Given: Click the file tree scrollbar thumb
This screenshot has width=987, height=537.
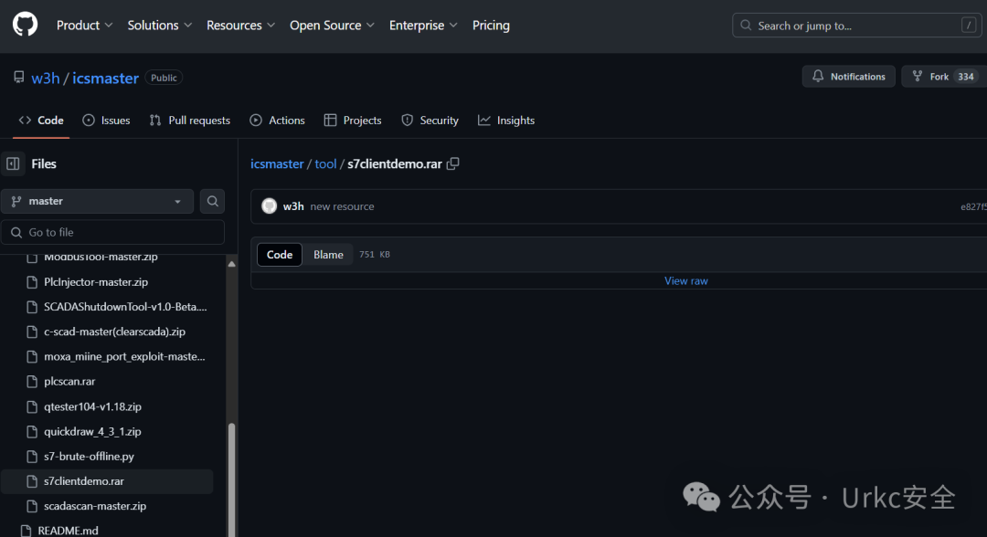Looking at the screenshot, I should click(231, 479).
